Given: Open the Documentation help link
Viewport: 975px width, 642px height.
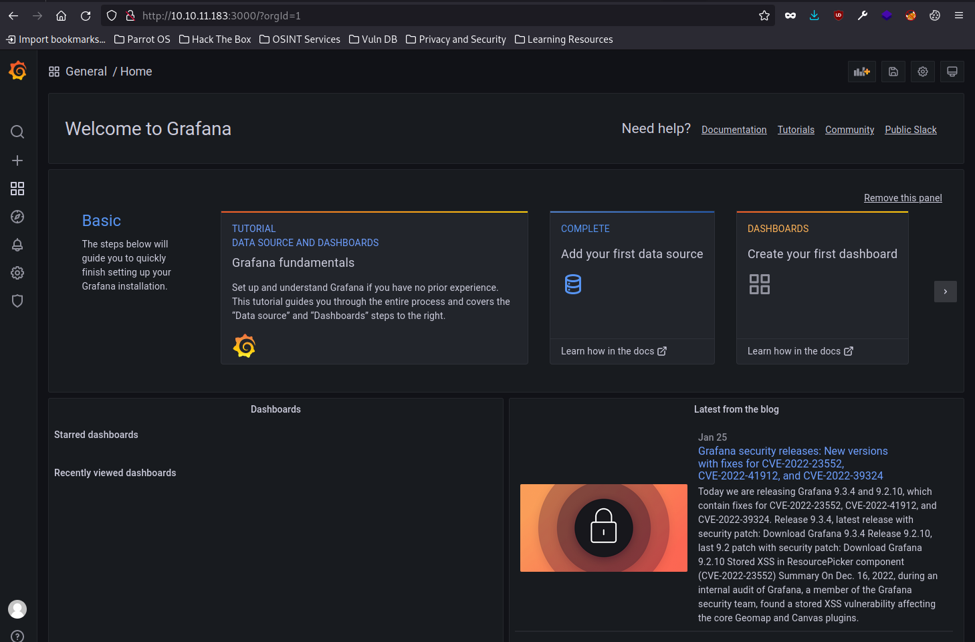Looking at the screenshot, I should click(734, 130).
